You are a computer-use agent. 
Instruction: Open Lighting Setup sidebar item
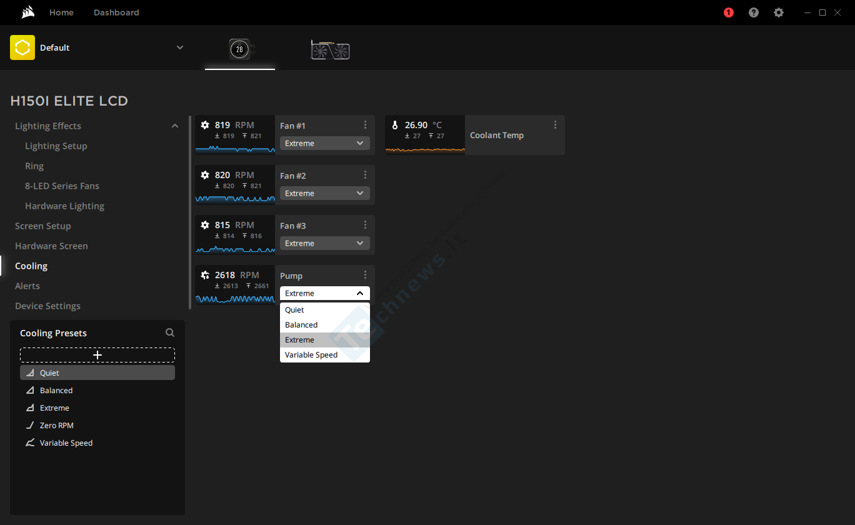click(56, 146)
